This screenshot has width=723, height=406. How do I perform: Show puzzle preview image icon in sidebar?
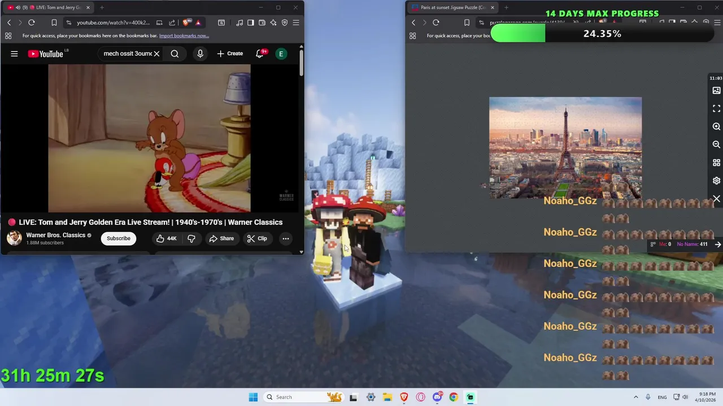click(716, 90)
